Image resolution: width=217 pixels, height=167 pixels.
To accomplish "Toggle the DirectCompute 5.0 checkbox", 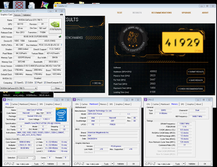I will point(45,83).
